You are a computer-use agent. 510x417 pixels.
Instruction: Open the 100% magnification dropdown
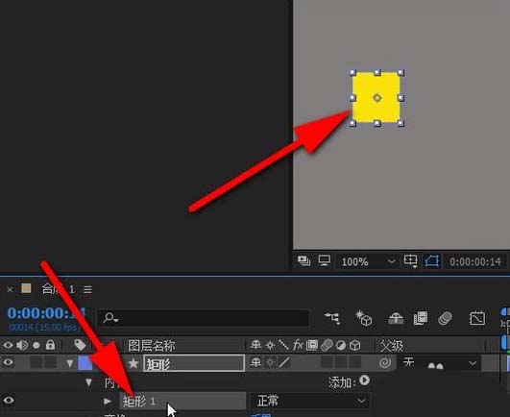tap(368, 261)
